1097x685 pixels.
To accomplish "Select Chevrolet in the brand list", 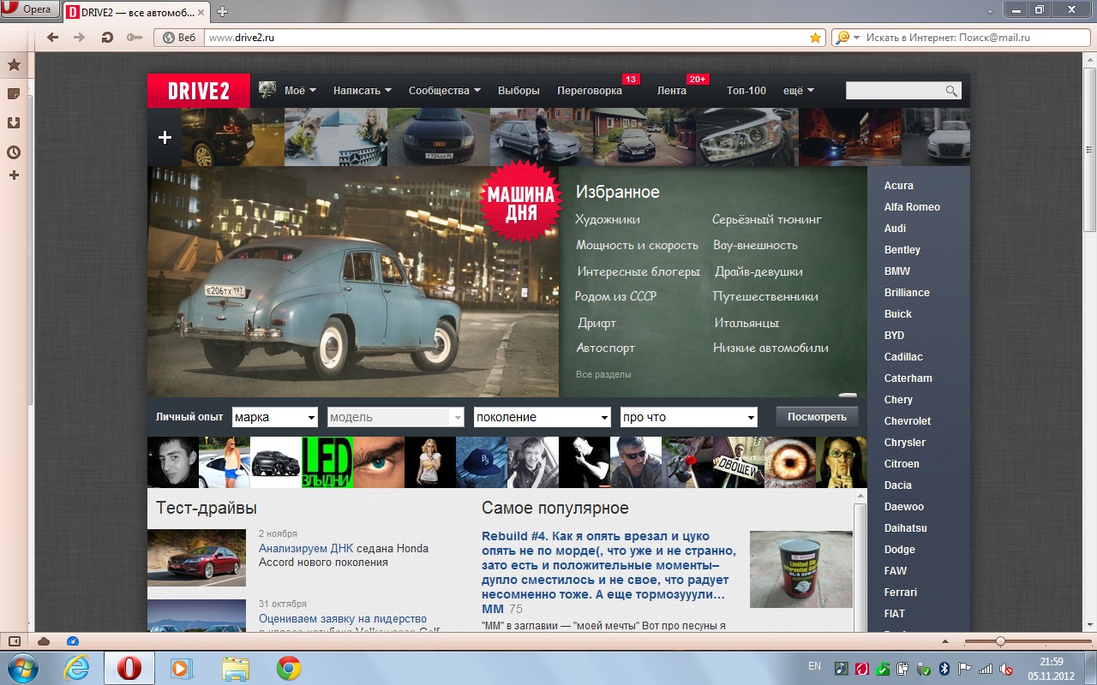I will pos(908,420).
